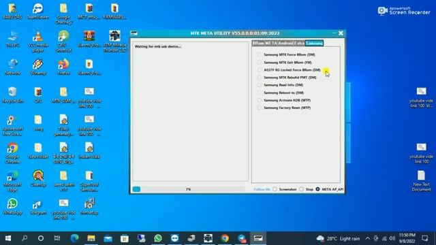Screen dimensions: 436x245
Task: Open taskbar search magnifier
Action: [x=25, y=238]
